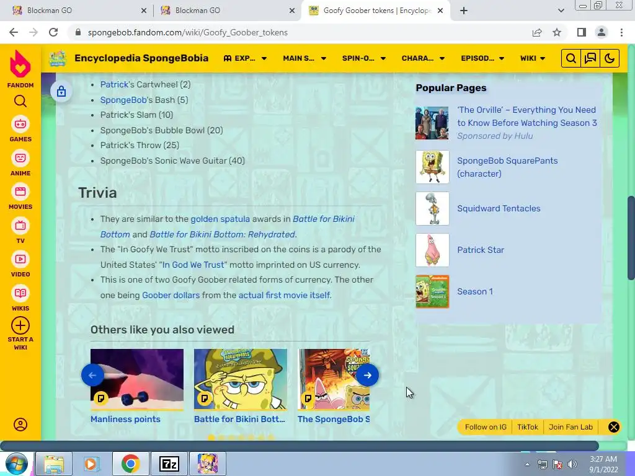Expand the Characters dropdown

(423, 58)
